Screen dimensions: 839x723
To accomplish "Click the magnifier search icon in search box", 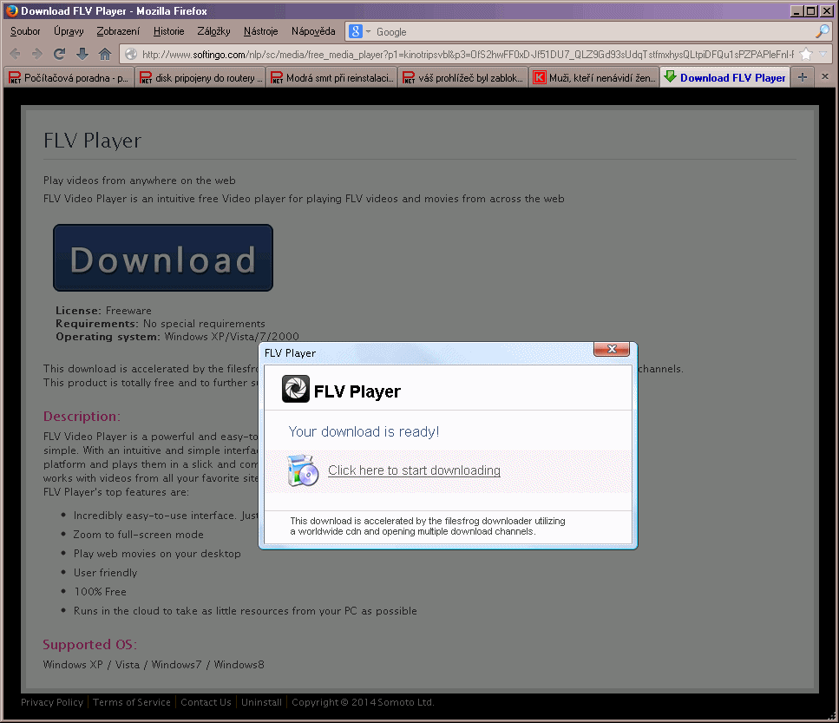I will pos(822,31).
